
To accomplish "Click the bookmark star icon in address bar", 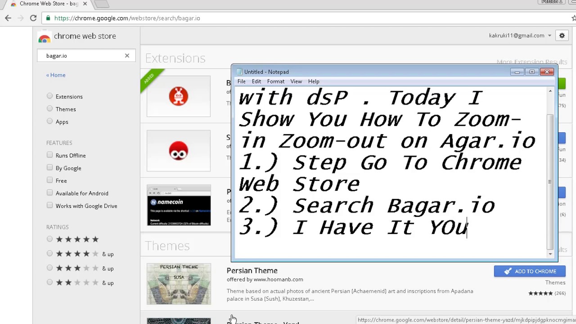I will [x=573, y=18].
